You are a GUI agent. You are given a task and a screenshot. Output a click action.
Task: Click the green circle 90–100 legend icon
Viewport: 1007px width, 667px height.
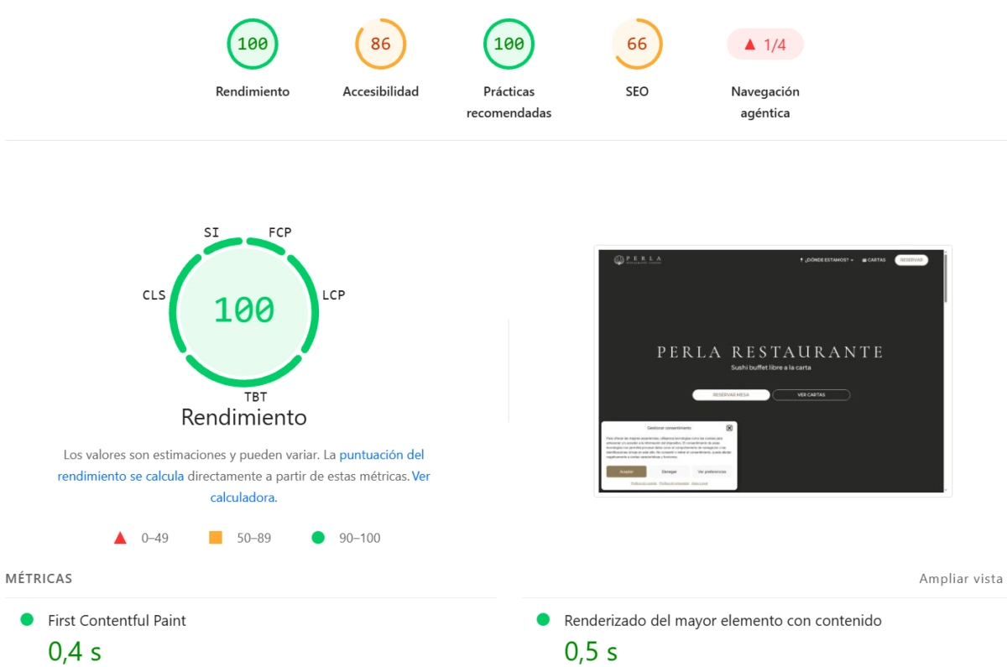coord(318,537)
